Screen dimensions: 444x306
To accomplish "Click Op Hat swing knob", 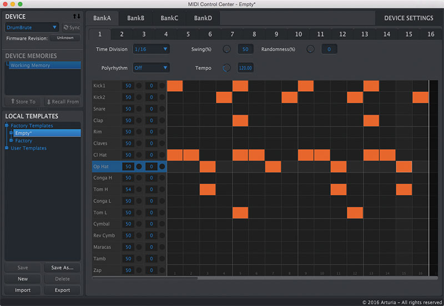I will (x=139, y=167).
